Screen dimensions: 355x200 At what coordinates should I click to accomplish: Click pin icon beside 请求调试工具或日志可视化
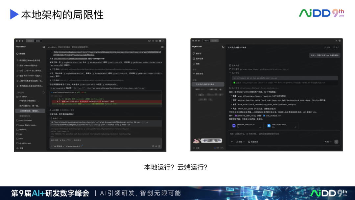(x=17, y=86)
